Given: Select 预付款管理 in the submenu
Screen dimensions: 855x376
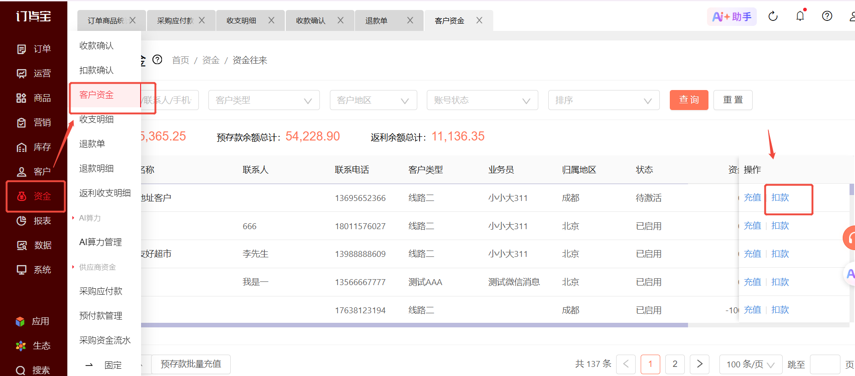Looking at the screenshot, I should (x=101, y=316).
